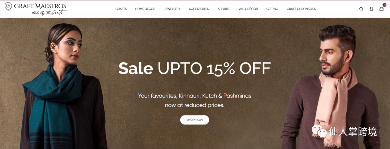Choose Wall Décor from navigation
The width and height of the screenshot is (390, 149).
click(x=248, y=9)
